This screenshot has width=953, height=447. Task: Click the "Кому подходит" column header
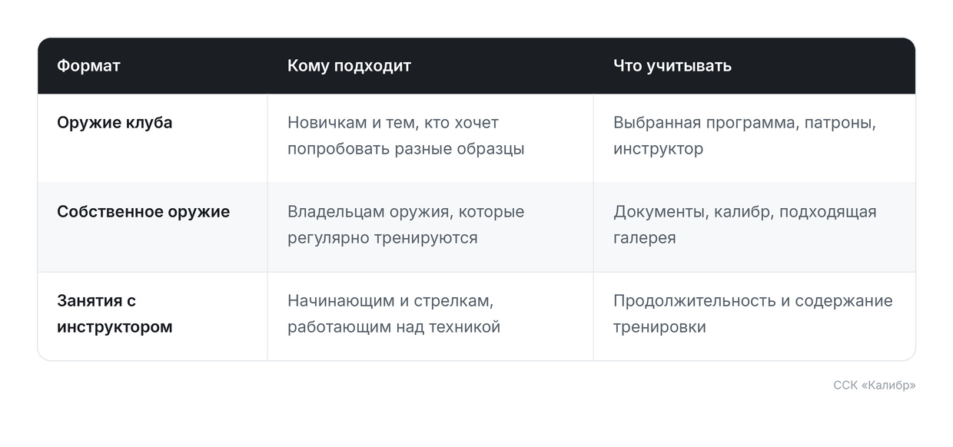click(349, 66)
